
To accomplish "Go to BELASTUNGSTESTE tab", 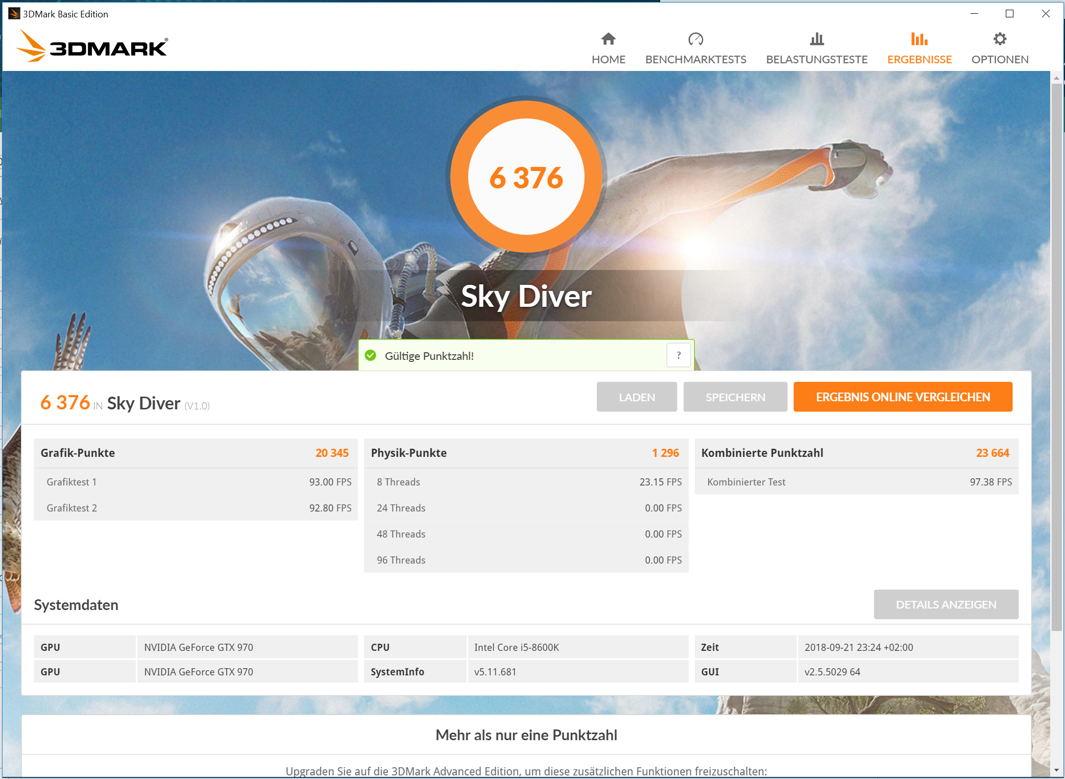I will [816, 49].
